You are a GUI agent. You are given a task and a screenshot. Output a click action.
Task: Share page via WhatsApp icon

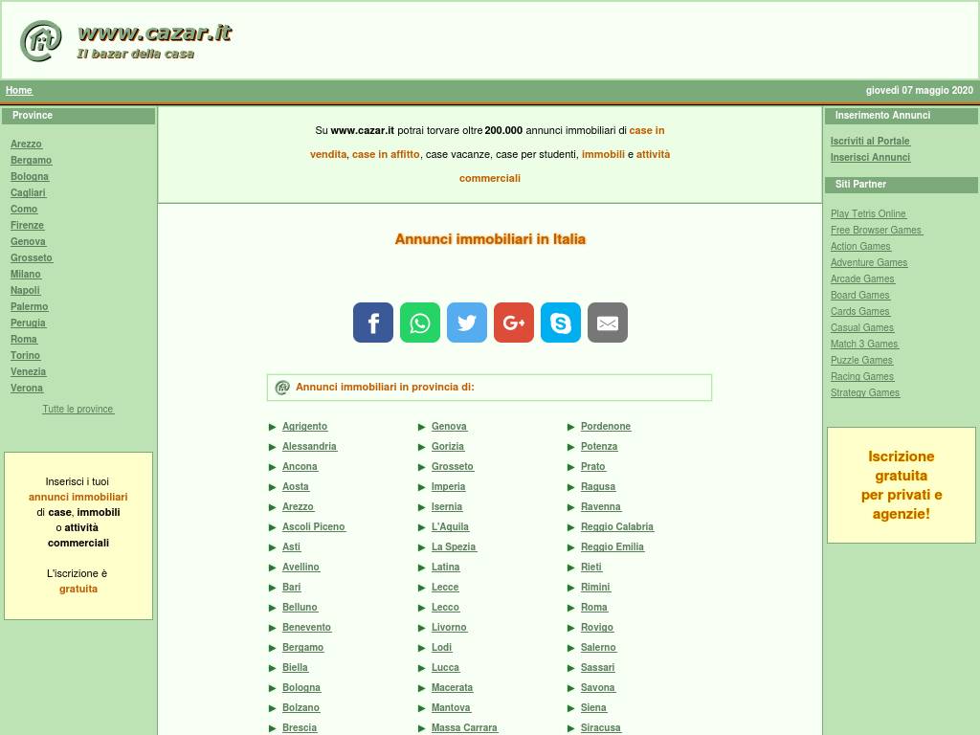point(420,323)
